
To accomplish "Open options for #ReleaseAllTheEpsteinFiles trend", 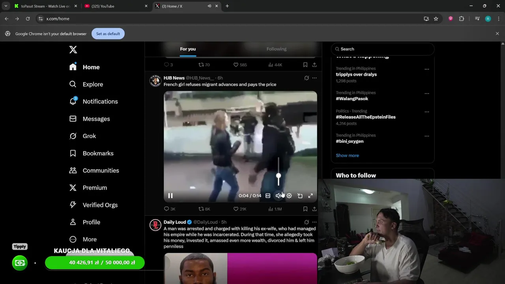I will click(426, 112).
